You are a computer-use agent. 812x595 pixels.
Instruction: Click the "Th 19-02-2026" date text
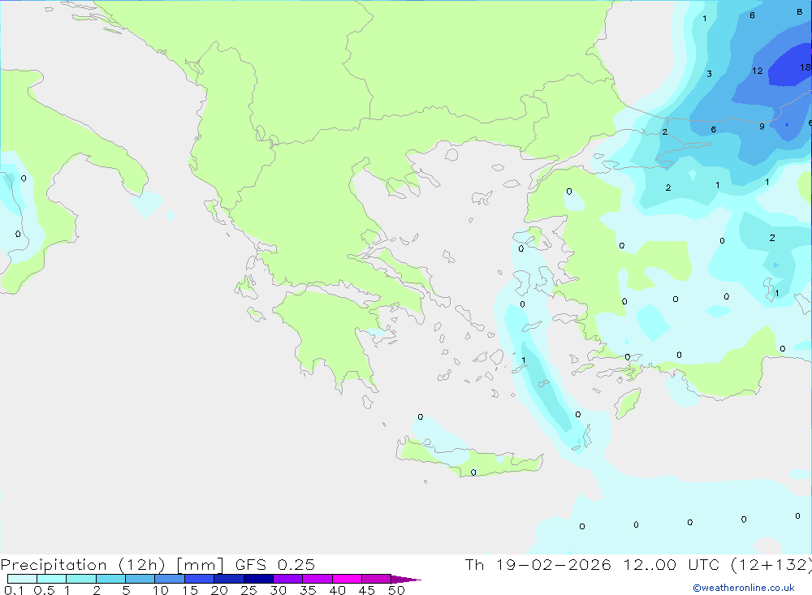538,565
